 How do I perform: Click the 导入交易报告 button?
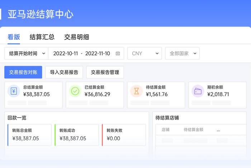[x=64, y=72]
